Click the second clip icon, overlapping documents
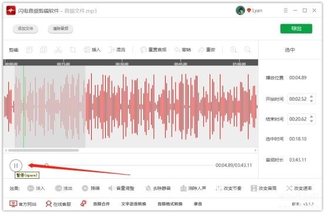 (x=43, y=50)
